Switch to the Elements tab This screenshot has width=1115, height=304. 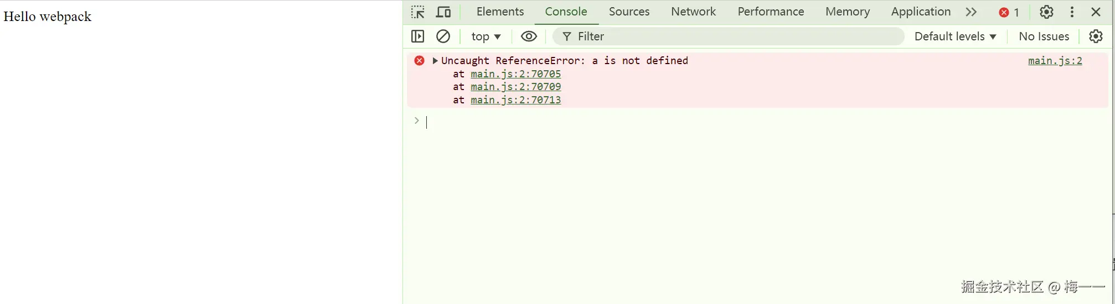(x=500, y=12)
